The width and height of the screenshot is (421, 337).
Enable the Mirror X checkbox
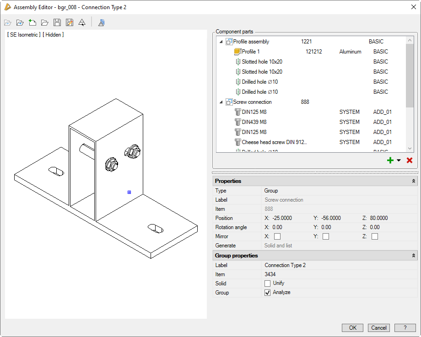277,236
